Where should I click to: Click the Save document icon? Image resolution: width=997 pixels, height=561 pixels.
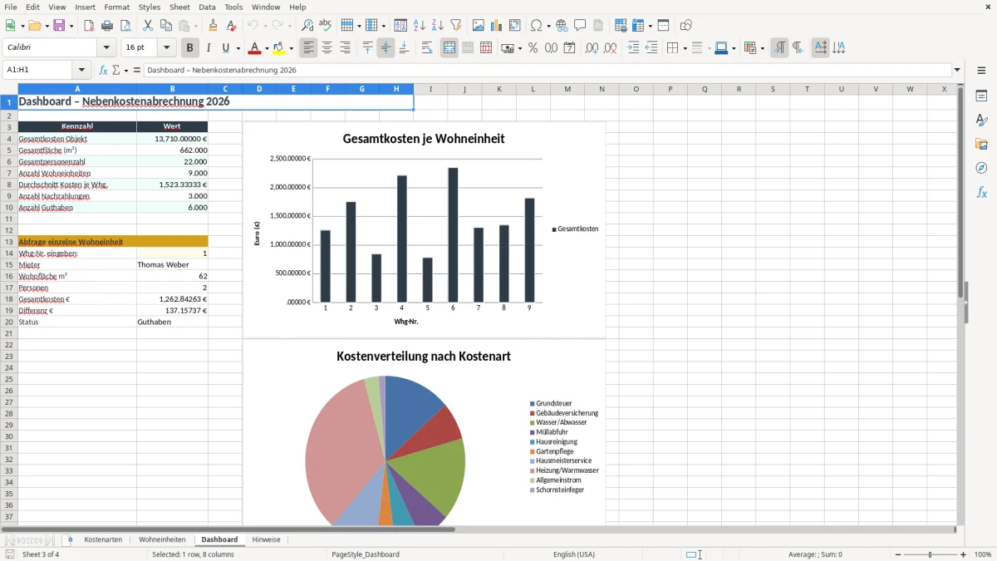(59, 26)
